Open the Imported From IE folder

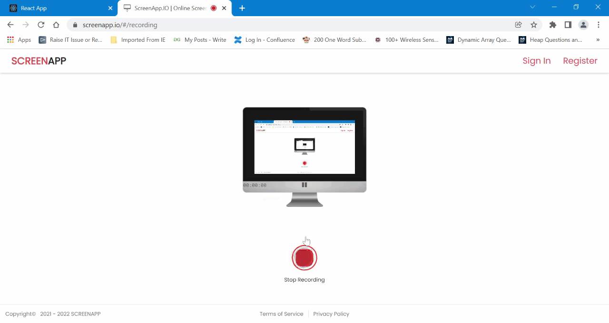[138, 40]
